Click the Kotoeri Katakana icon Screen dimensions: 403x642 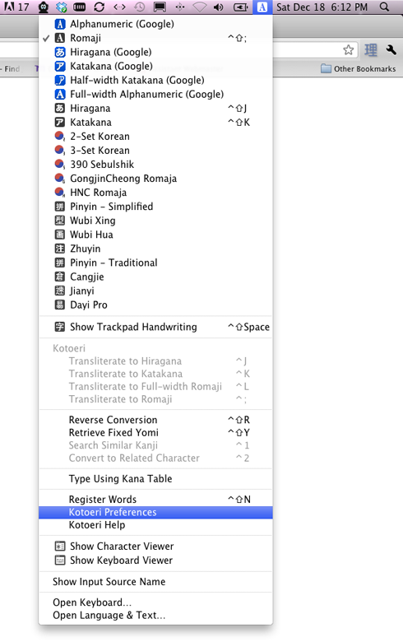point(60,123)
